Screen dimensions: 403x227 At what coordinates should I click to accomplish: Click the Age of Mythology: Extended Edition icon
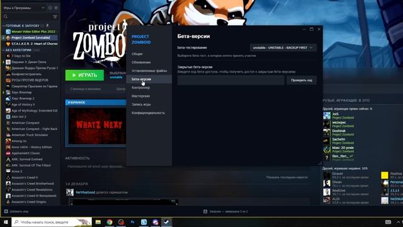[x=8, y=111]
